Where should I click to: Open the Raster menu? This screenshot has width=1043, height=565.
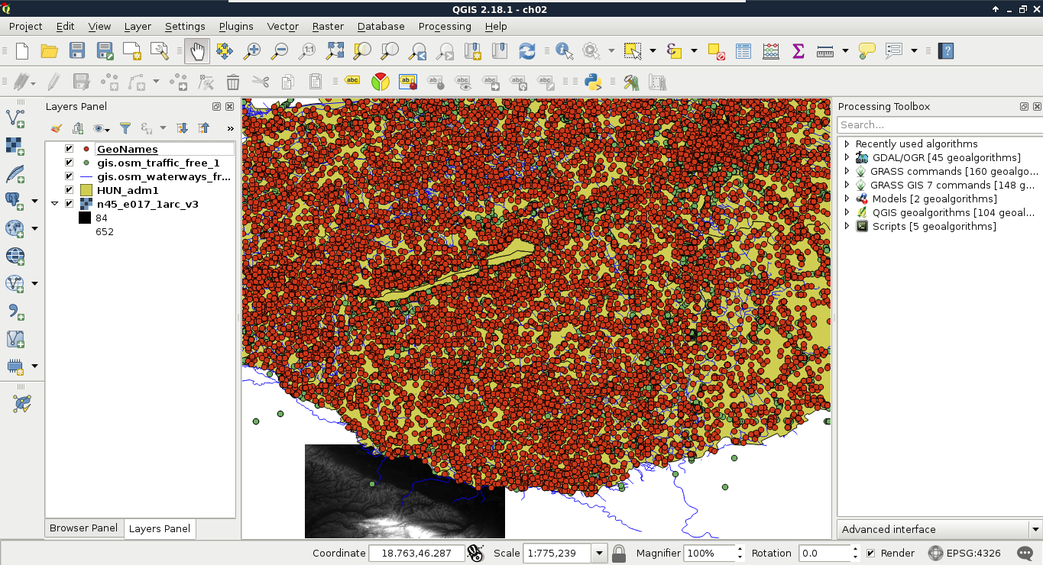coord(328,26)
